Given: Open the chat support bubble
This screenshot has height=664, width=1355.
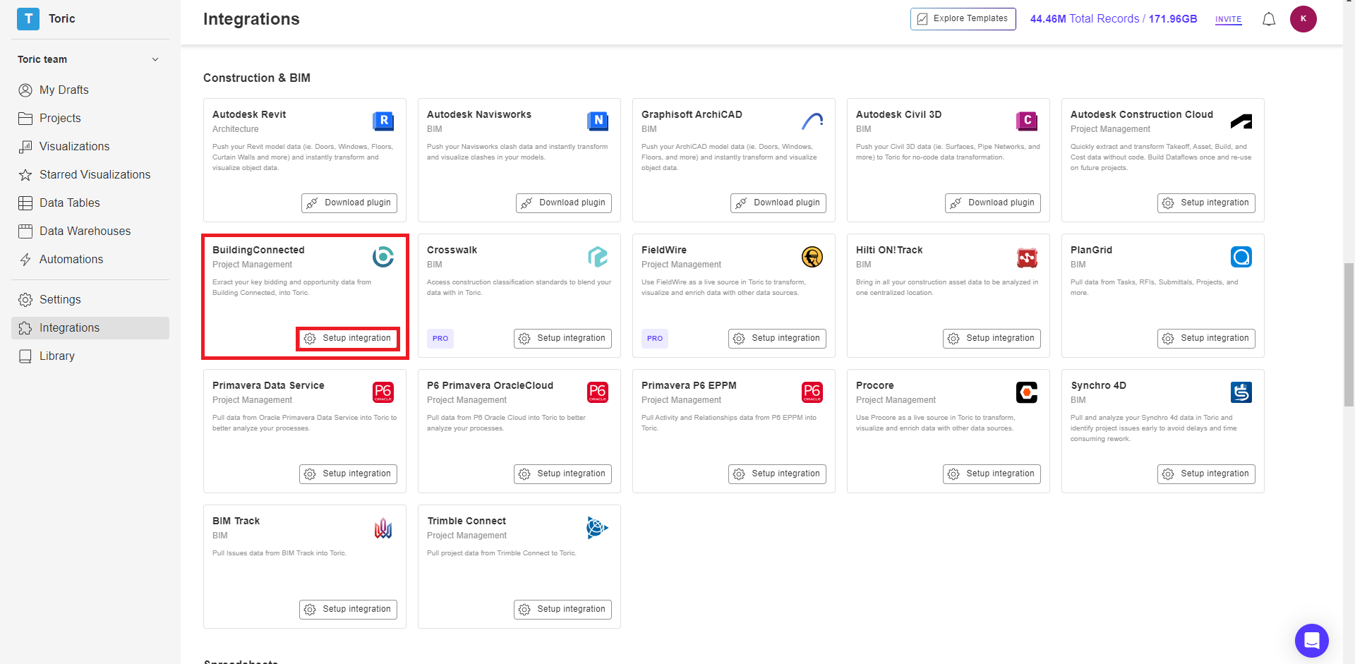Looking at the screenshot, I should pos(1312,641).
